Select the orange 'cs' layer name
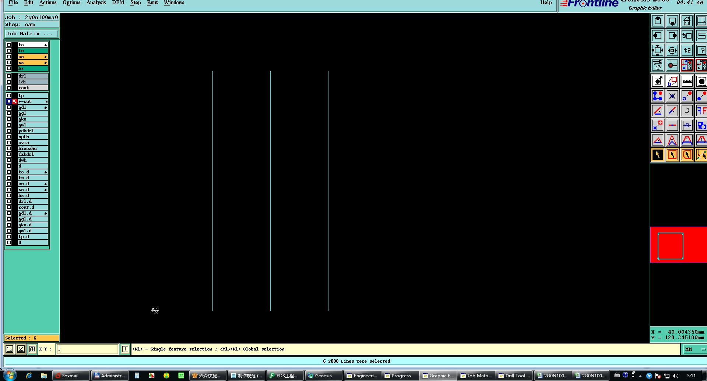707x381 pixels. tap(33, 57)
